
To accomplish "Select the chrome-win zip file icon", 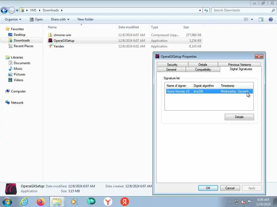I will coord(50,35).
